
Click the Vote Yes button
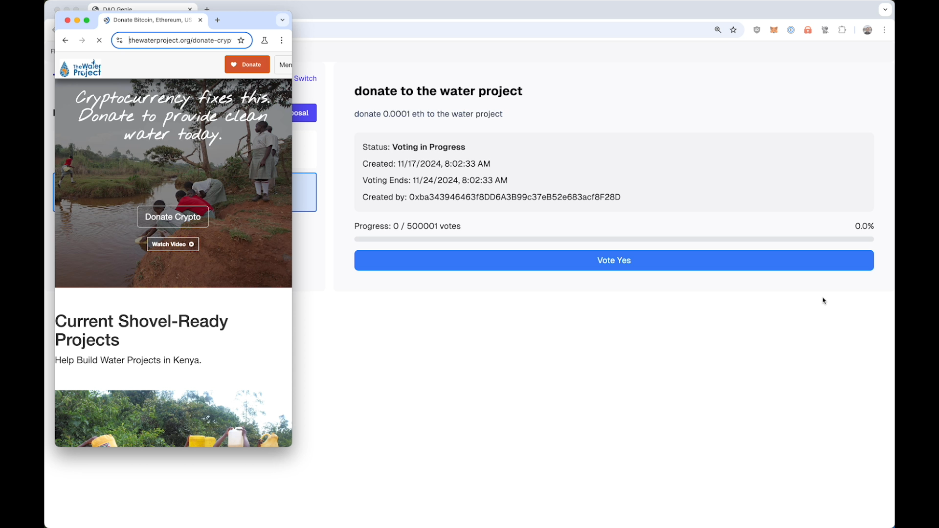[x=614, y=260]
